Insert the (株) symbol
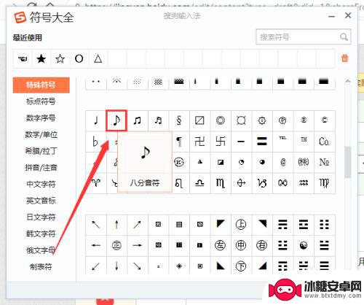The image size is (364, 305). (304, 162)
